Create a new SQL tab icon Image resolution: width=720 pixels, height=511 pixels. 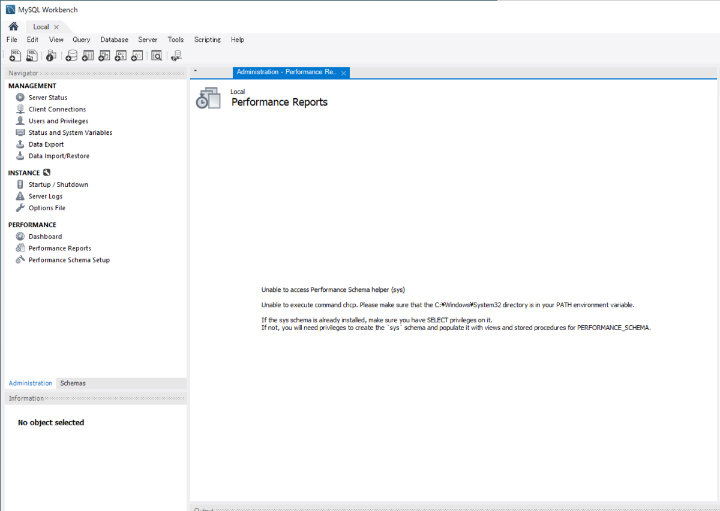[16, 56]
